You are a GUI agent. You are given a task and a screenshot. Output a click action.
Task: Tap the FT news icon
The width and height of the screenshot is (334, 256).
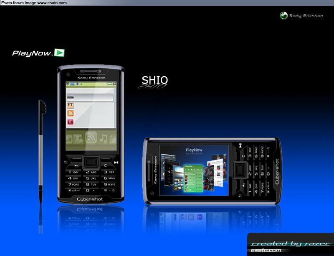pos(71,105)
